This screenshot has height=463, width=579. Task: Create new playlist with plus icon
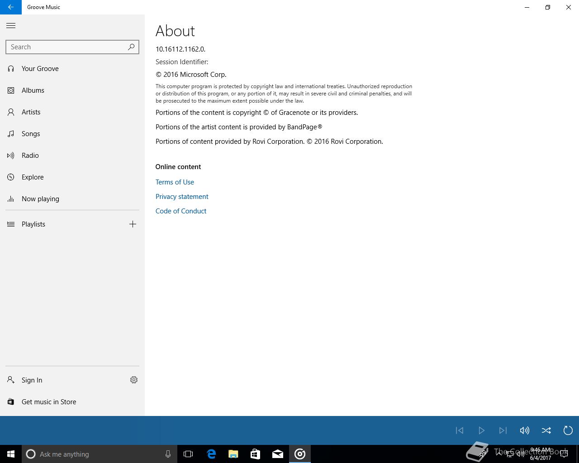133,224
